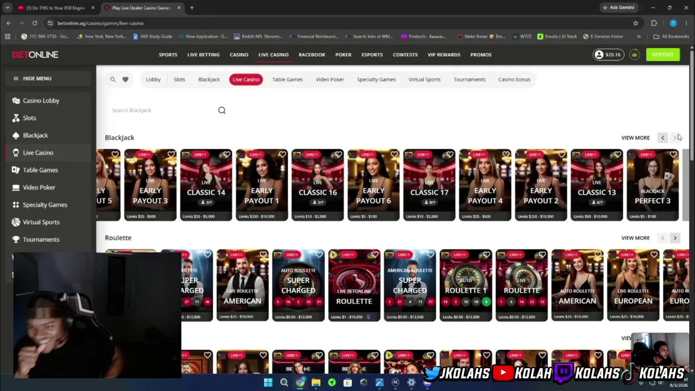The height and width of the screenshot is (391, 695).
Task: Expand hidden bookmarks overflow chevron
Action: pos(639,36)
